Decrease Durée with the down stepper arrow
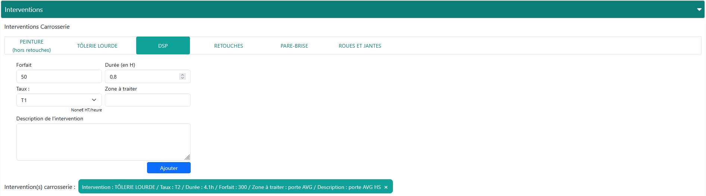706x196 pixels. (182, 78)
